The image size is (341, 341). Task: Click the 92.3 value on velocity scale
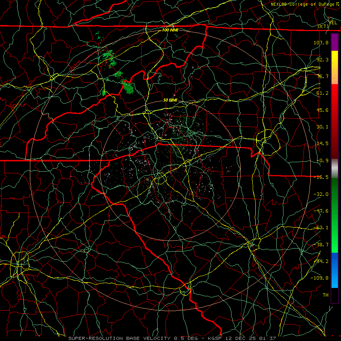coord(322,59)
